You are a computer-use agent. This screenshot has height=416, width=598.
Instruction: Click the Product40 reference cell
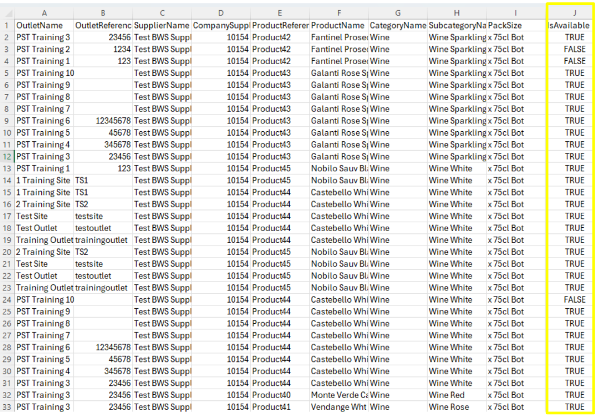tap(271, 395)
